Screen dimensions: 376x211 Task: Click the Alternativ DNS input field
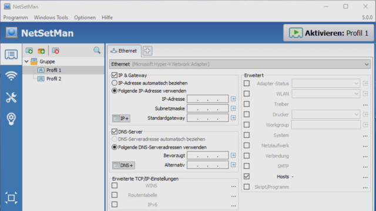(x=207, y=165)
